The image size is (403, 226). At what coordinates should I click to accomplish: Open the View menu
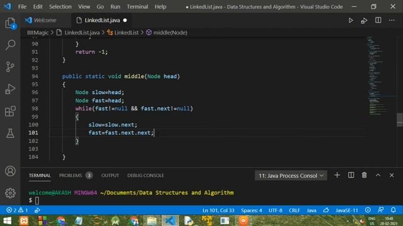tap(84, 7)
